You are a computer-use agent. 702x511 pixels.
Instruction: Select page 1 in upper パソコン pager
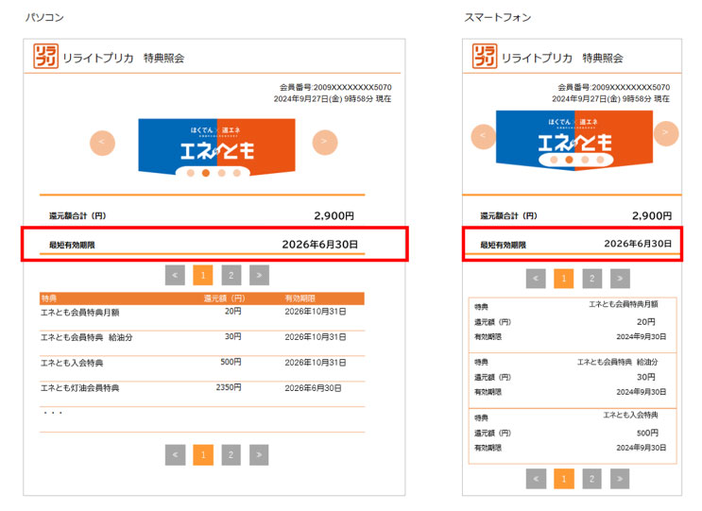(x=203, y=275)
